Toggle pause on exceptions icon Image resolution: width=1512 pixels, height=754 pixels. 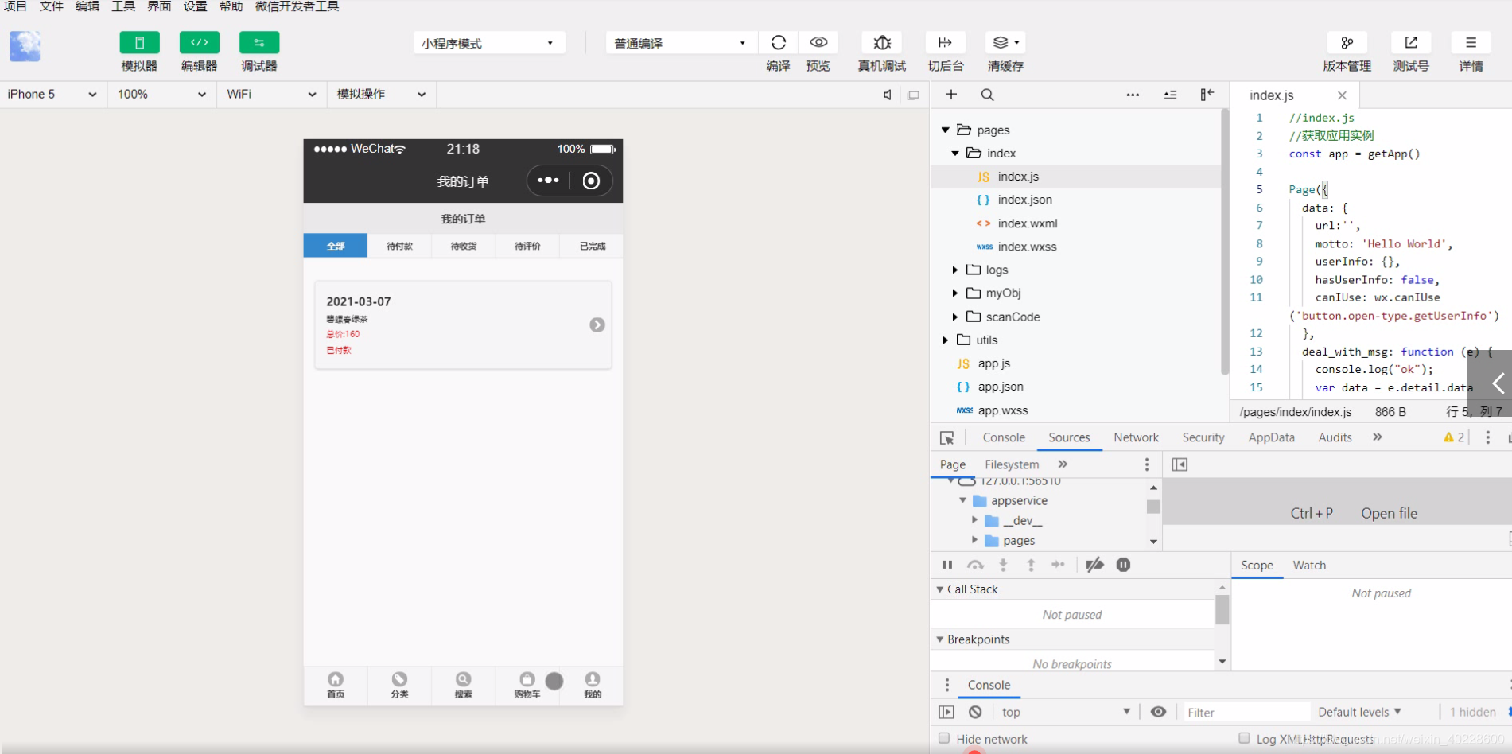click(1123, 565)
